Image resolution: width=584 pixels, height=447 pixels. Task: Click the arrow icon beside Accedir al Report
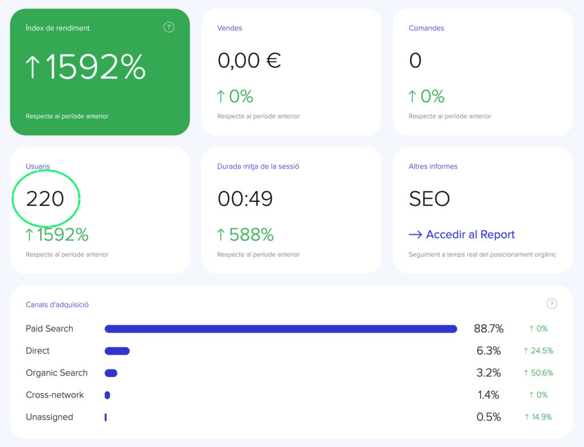[x=415, y=235]
